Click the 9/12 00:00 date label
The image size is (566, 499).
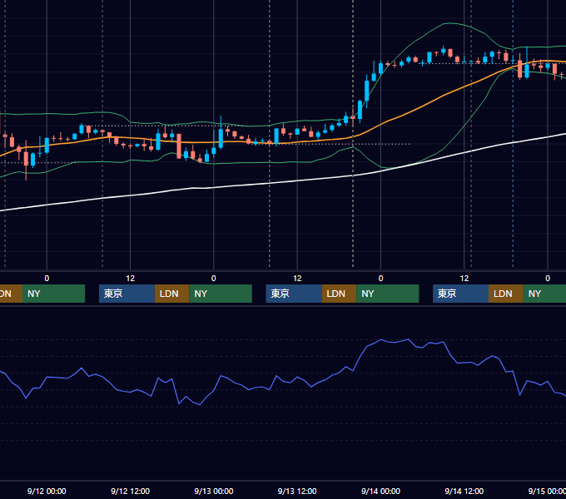(x=47, y=491)
